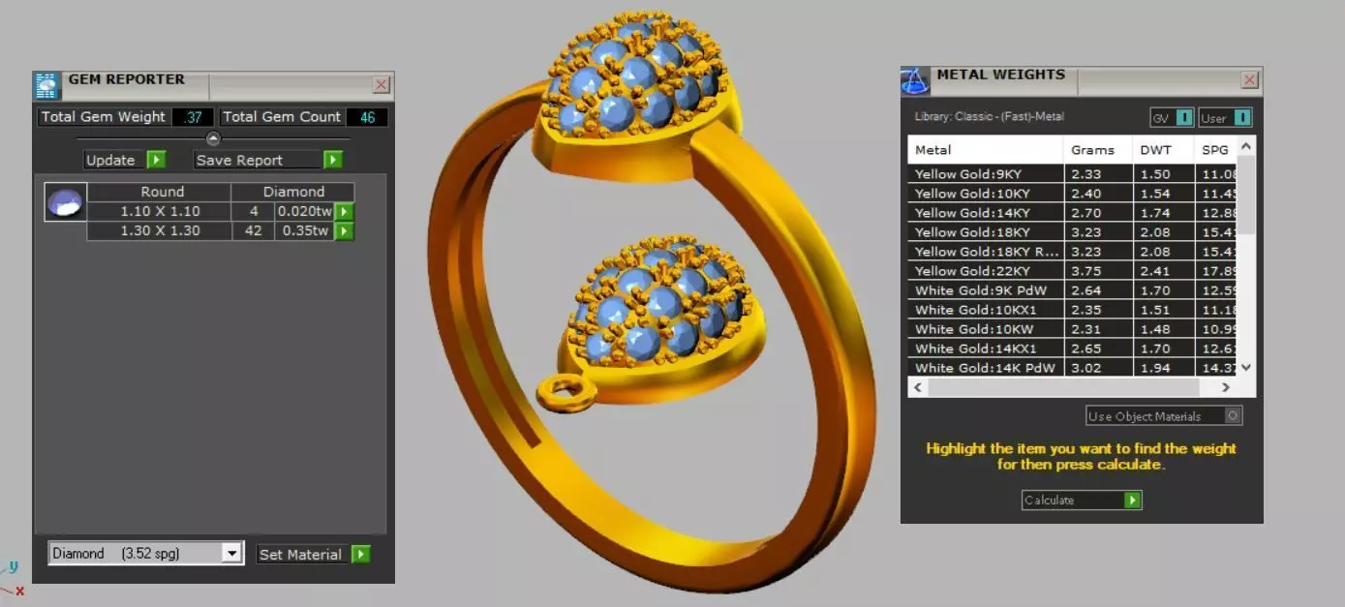1345x607 pixels.
Task: Click the Save Report button
Action: pos(268,160)
